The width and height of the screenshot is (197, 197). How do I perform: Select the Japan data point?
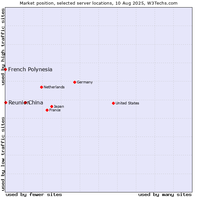[52, 106]
